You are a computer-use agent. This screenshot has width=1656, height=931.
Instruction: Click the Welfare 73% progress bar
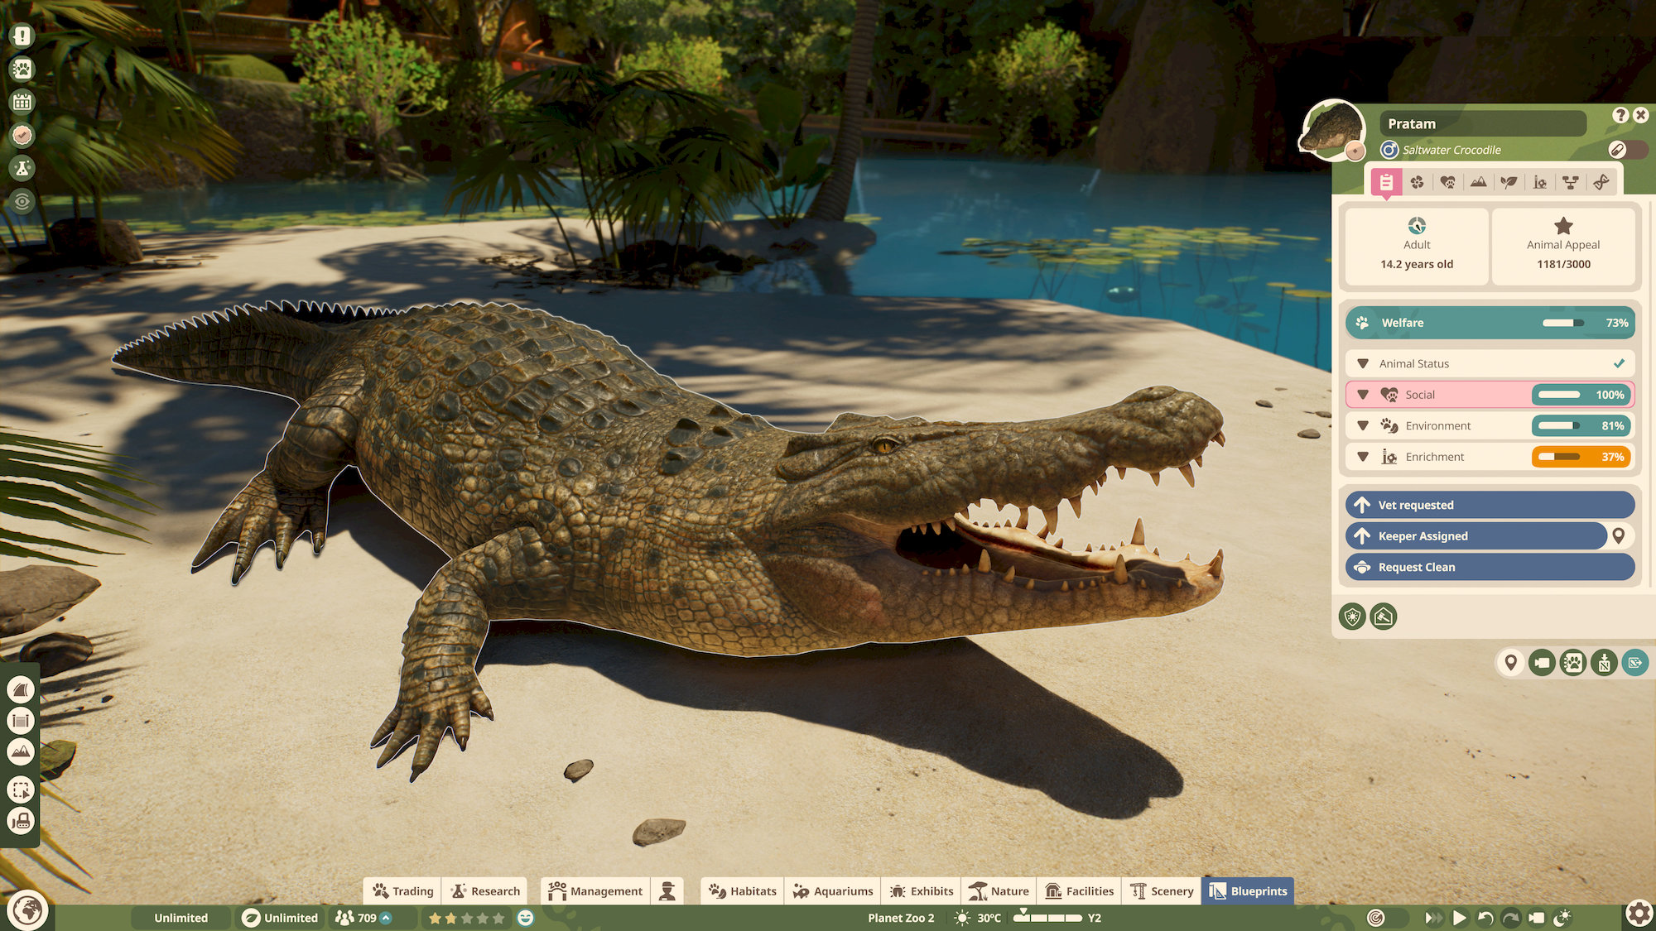click(x=1562, y=323)
